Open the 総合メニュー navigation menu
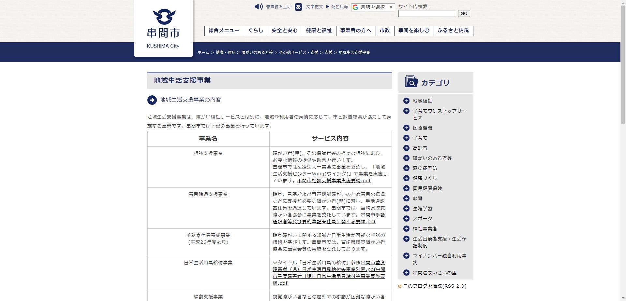The height and width of the screenshot is (301, 626). point(224,30)
